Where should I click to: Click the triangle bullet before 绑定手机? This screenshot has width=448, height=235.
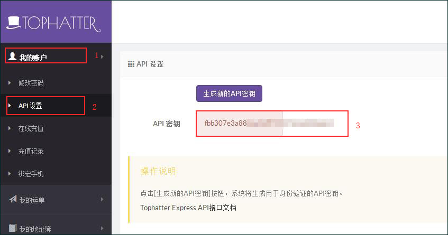tap(10, 174)
